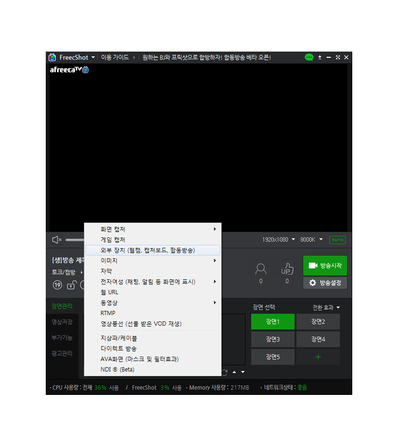
Task: Select scene 장면4
Action: point(318,339)
